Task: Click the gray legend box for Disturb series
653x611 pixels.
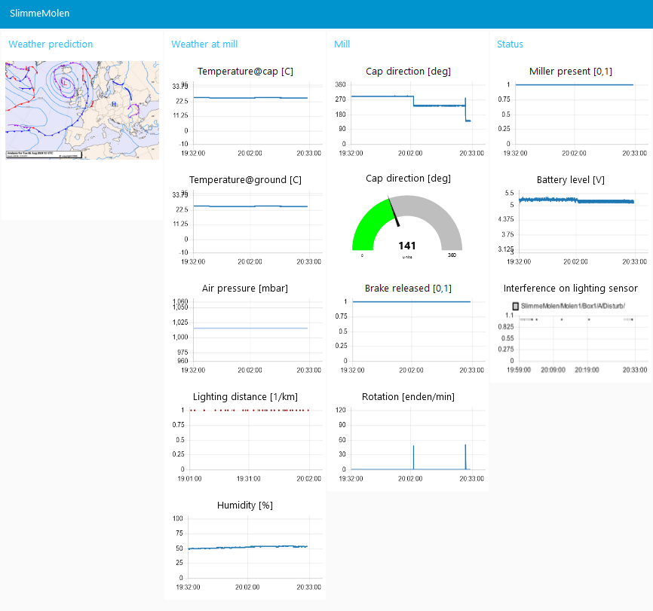Action: point(516,306)
